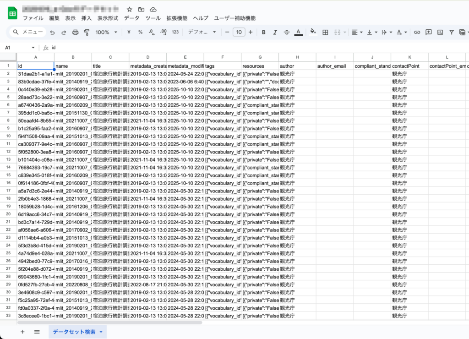Click the undo icon in toolbar
The image size is (469, 339).
click(x=52, y=33)
